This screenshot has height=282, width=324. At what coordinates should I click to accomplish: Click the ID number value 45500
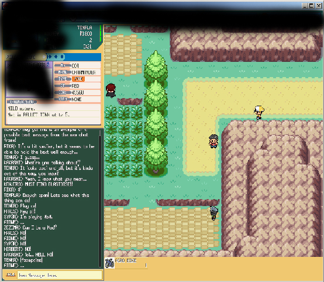click(x=77, y=93)
